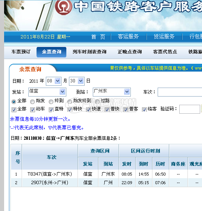Click the 发站 column header

coord(88,164)
